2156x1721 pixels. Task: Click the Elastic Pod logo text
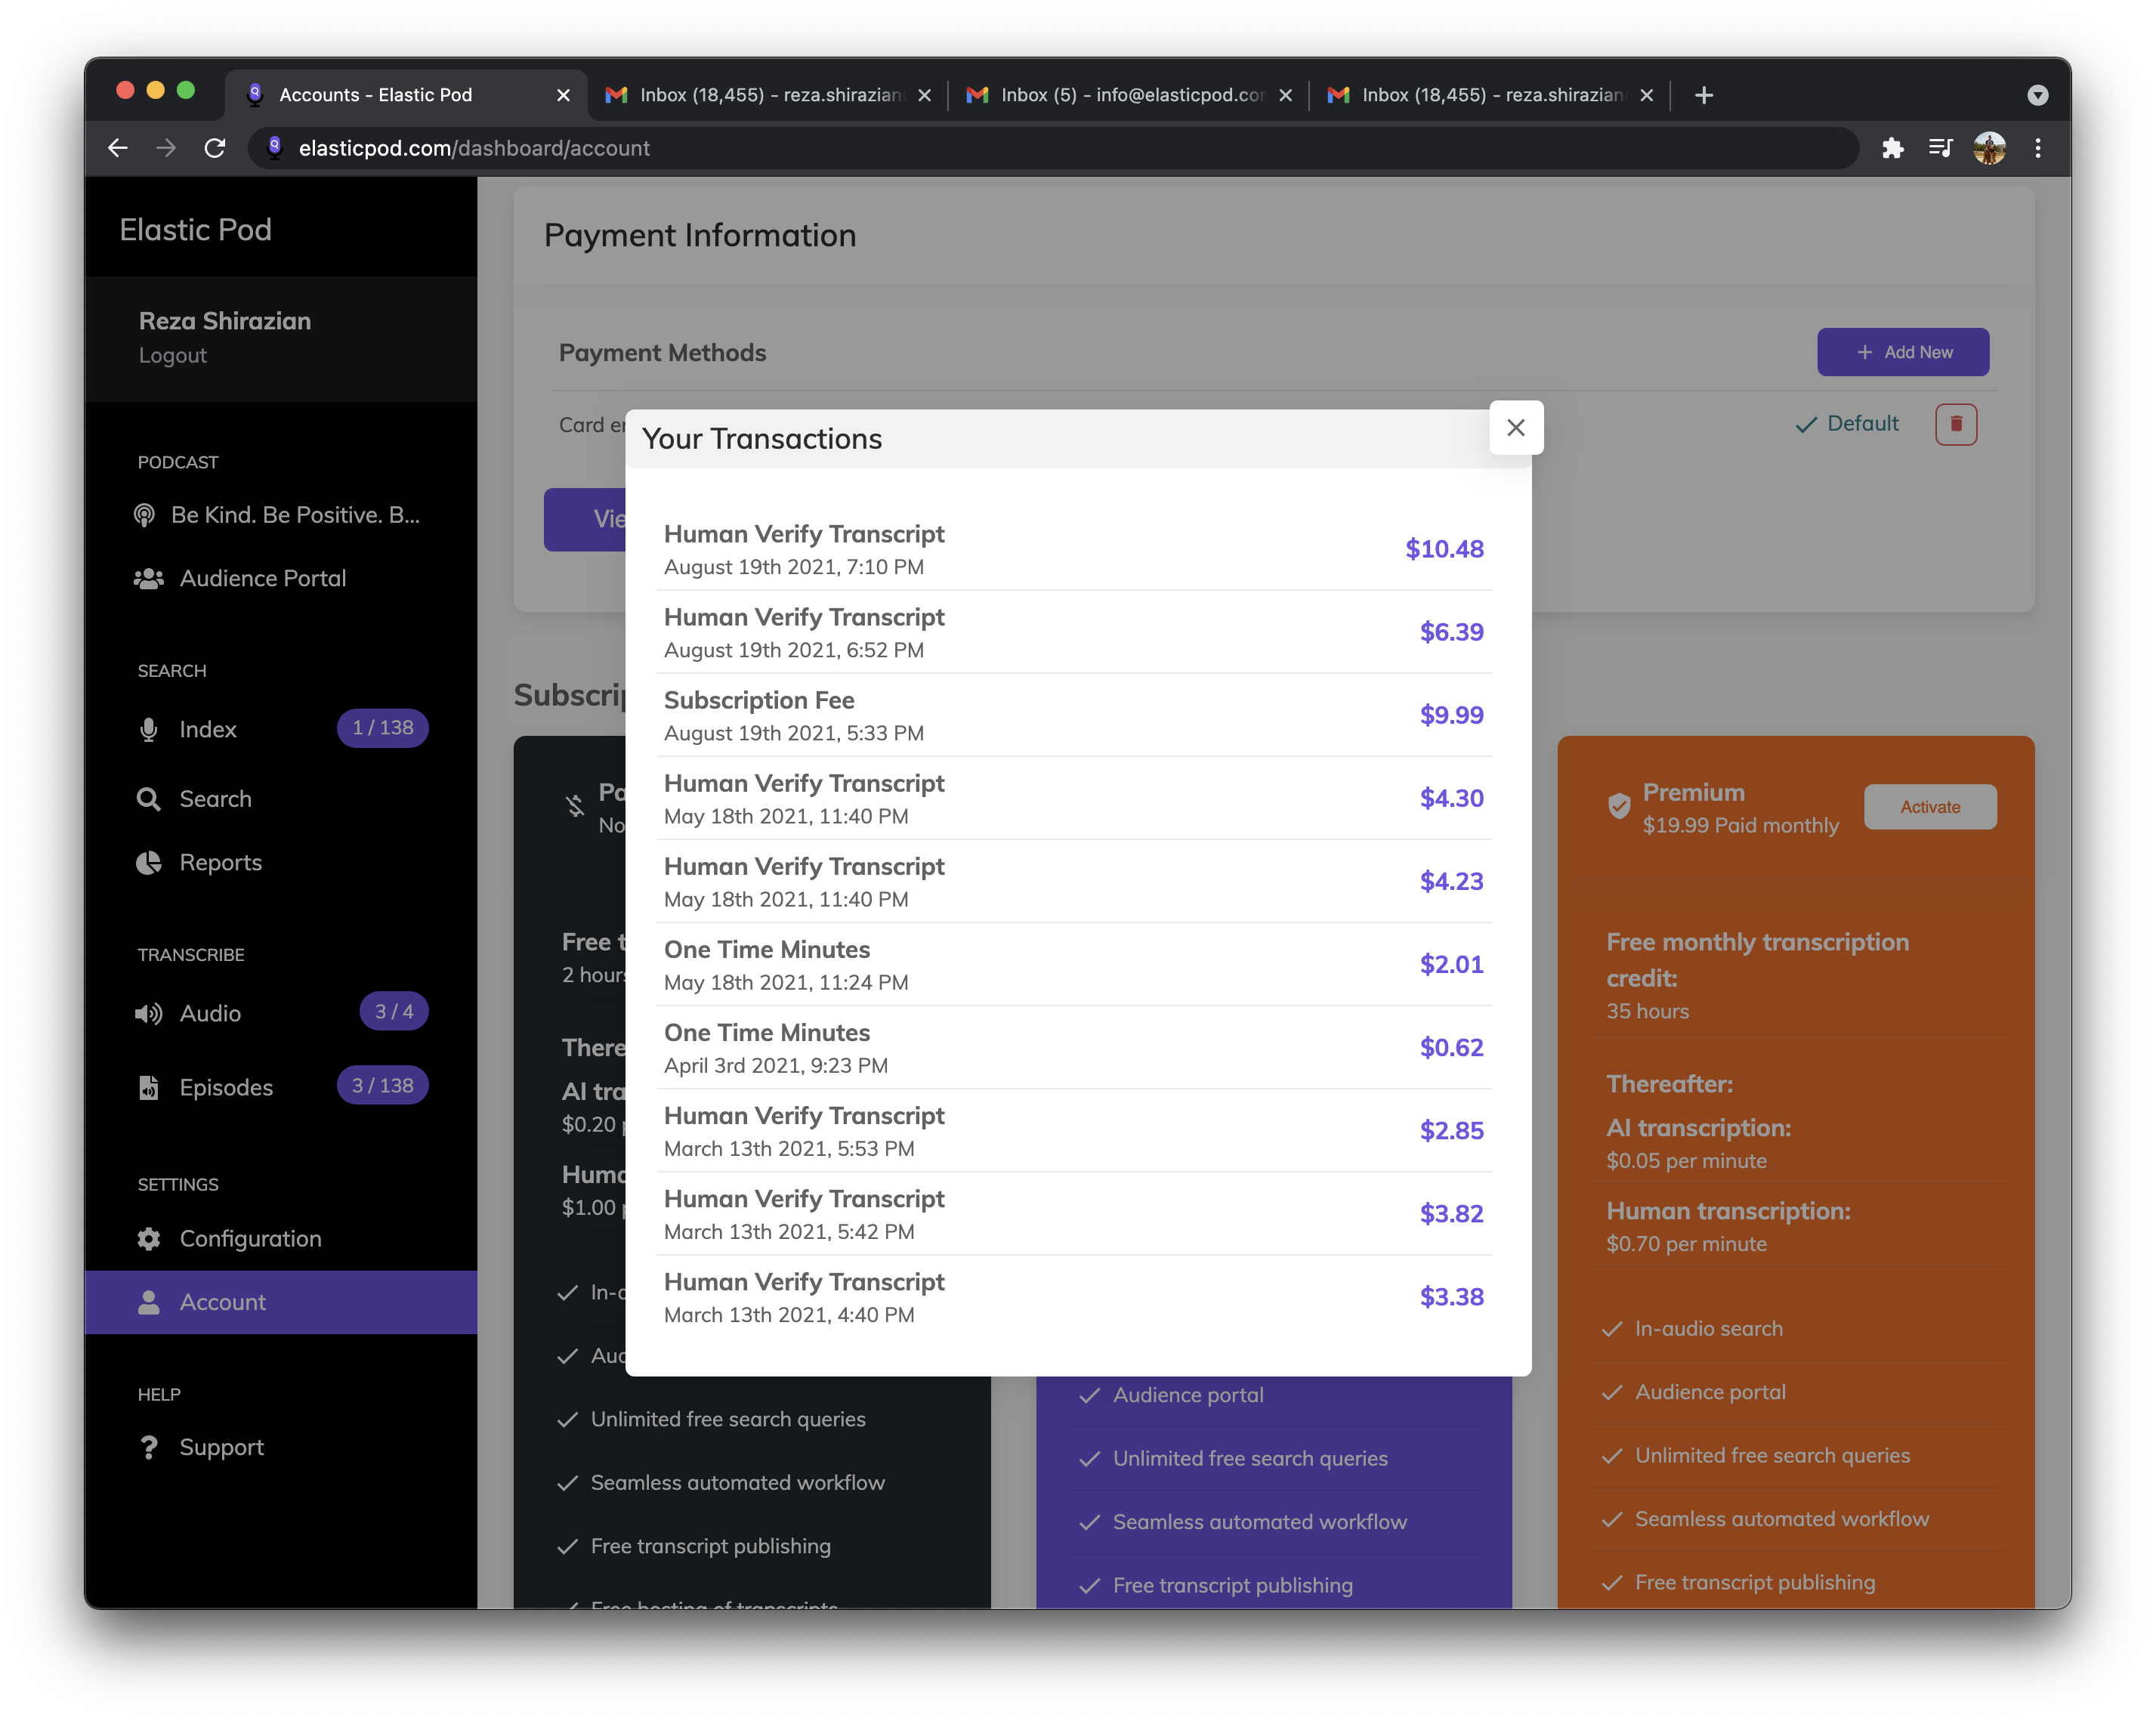[196, 230]
